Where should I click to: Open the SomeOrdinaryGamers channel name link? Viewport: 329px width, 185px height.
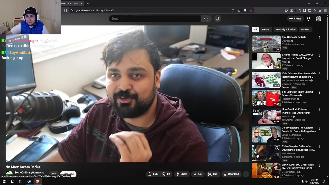[x=28, y=173]
